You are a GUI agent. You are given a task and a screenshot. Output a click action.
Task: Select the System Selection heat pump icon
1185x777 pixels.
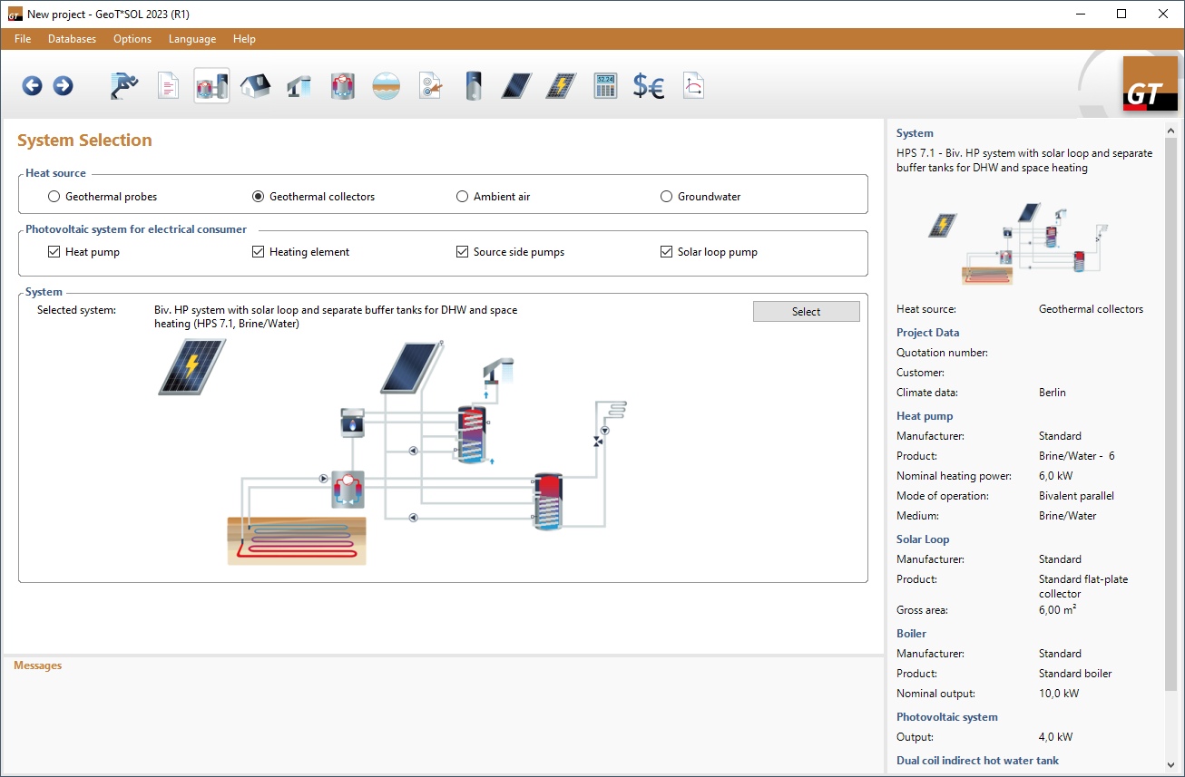[211, 85]
